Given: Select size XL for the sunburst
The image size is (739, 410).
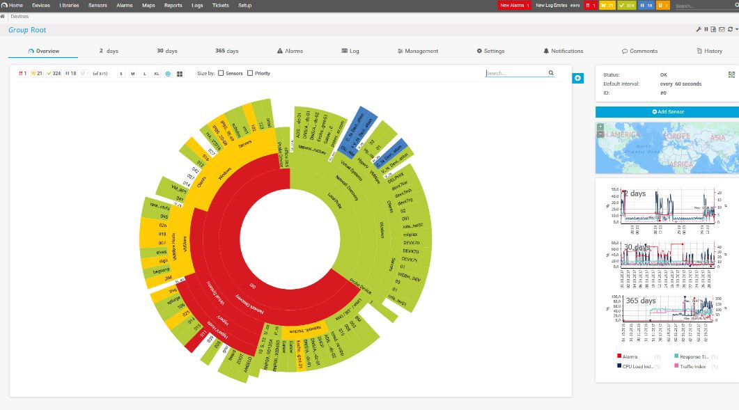Looking at the screenshot, I should (157, 74).
